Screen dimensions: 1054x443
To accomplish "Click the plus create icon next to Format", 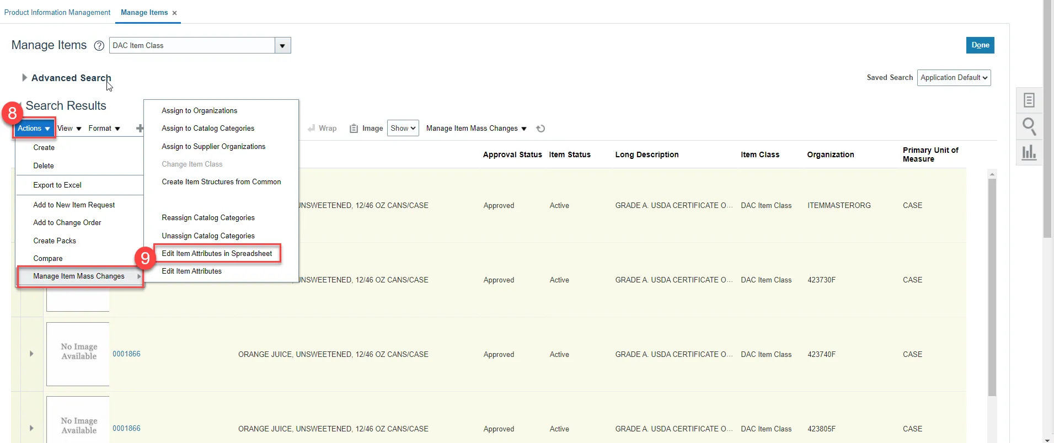I will (140, 129).
